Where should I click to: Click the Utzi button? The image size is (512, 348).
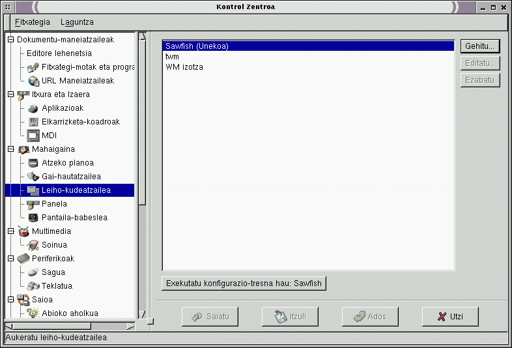[x=450, y=317]
